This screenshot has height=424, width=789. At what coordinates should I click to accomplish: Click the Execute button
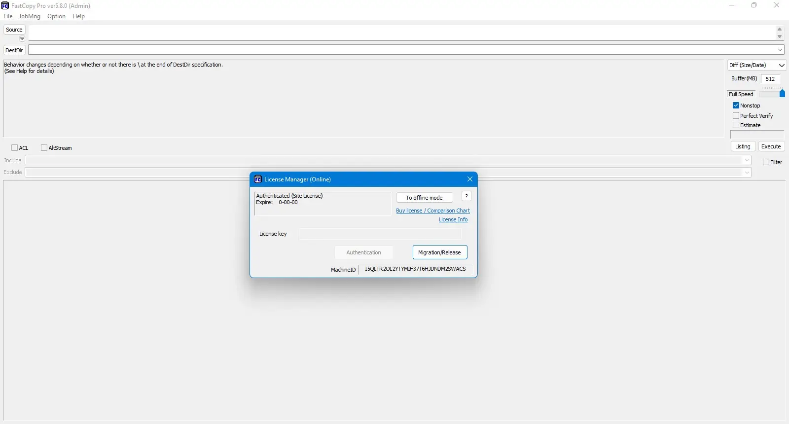point(771,146)
